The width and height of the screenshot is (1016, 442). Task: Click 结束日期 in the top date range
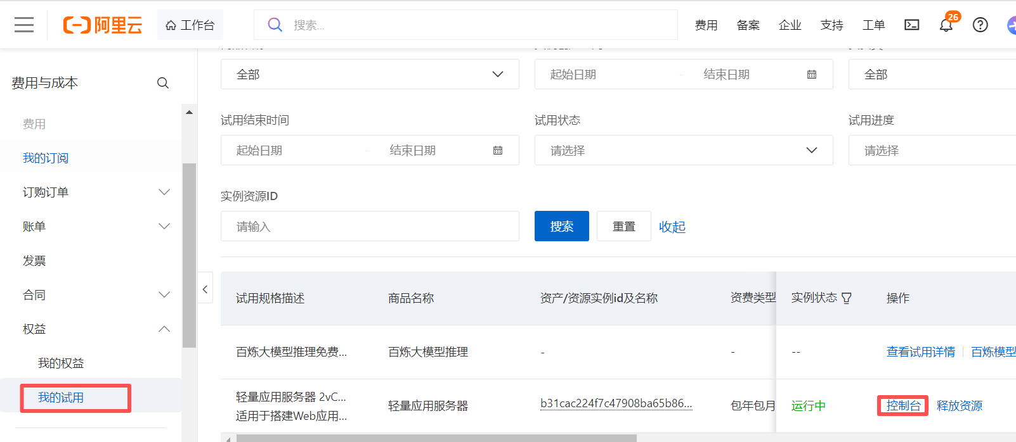(727, 75)
